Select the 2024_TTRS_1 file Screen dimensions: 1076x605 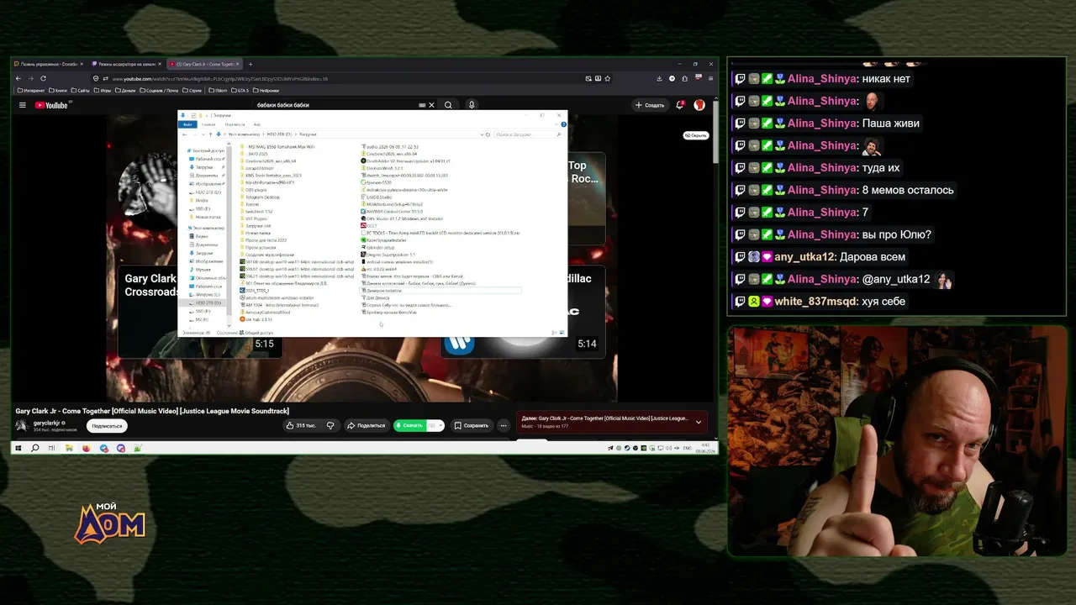click(255, 290)
